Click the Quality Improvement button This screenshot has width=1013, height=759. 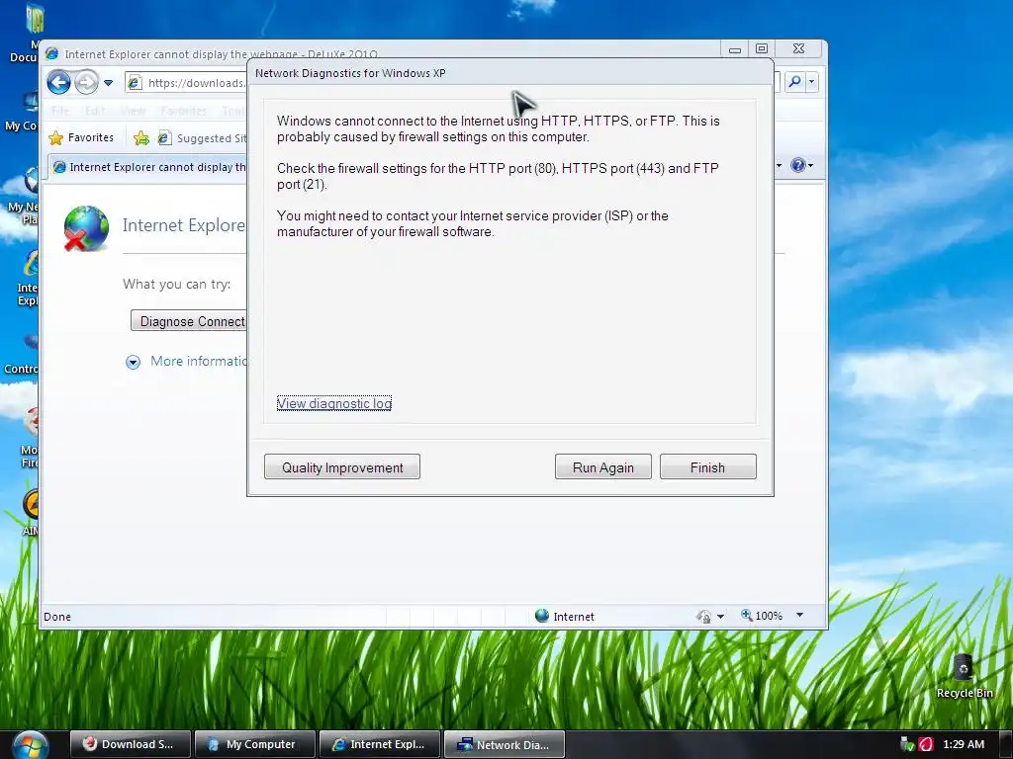342,467
